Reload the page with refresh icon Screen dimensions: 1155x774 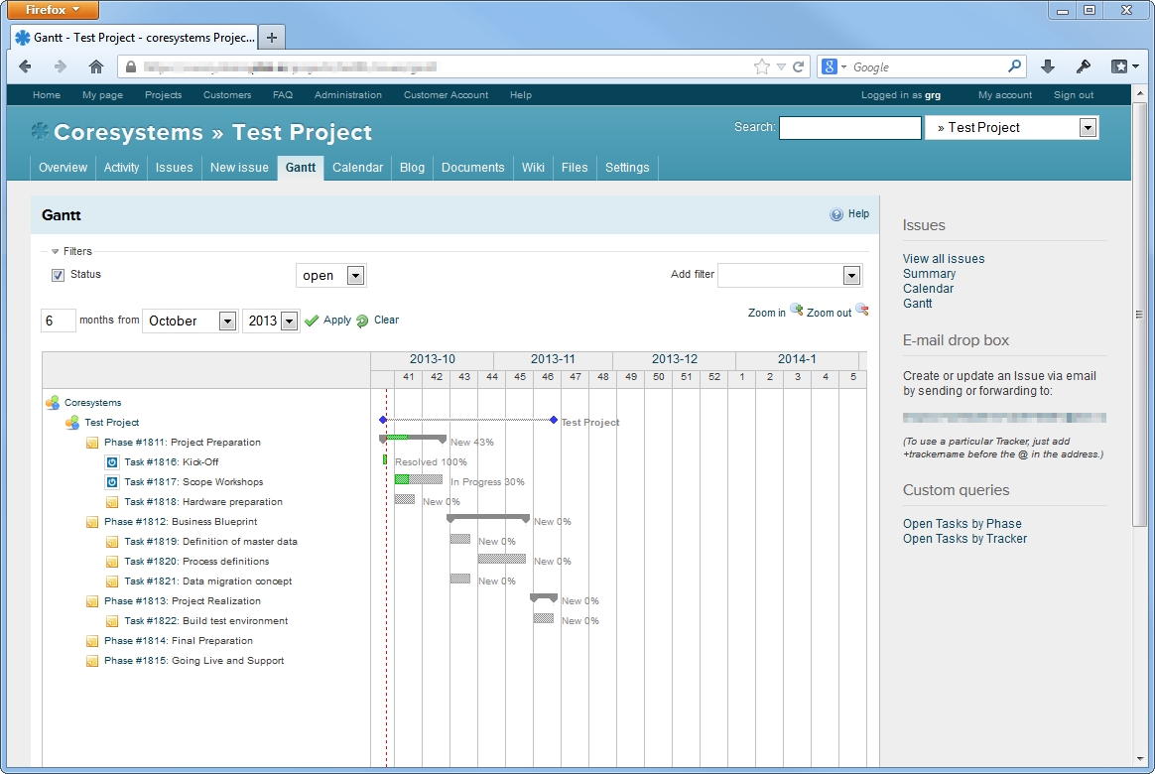798,67
